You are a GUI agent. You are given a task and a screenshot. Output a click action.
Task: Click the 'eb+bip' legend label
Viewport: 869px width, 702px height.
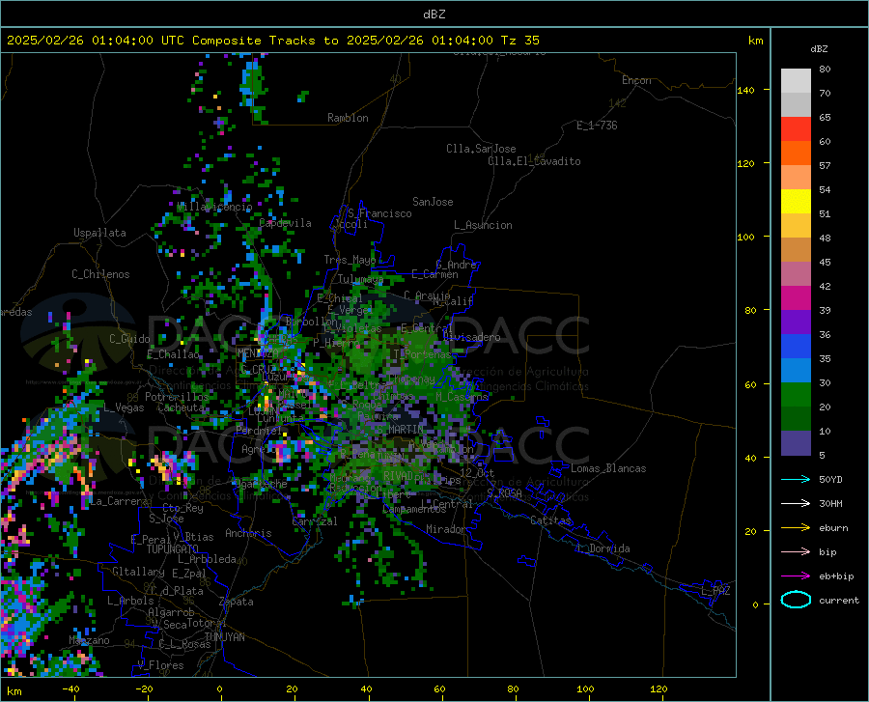pos(836,576)
